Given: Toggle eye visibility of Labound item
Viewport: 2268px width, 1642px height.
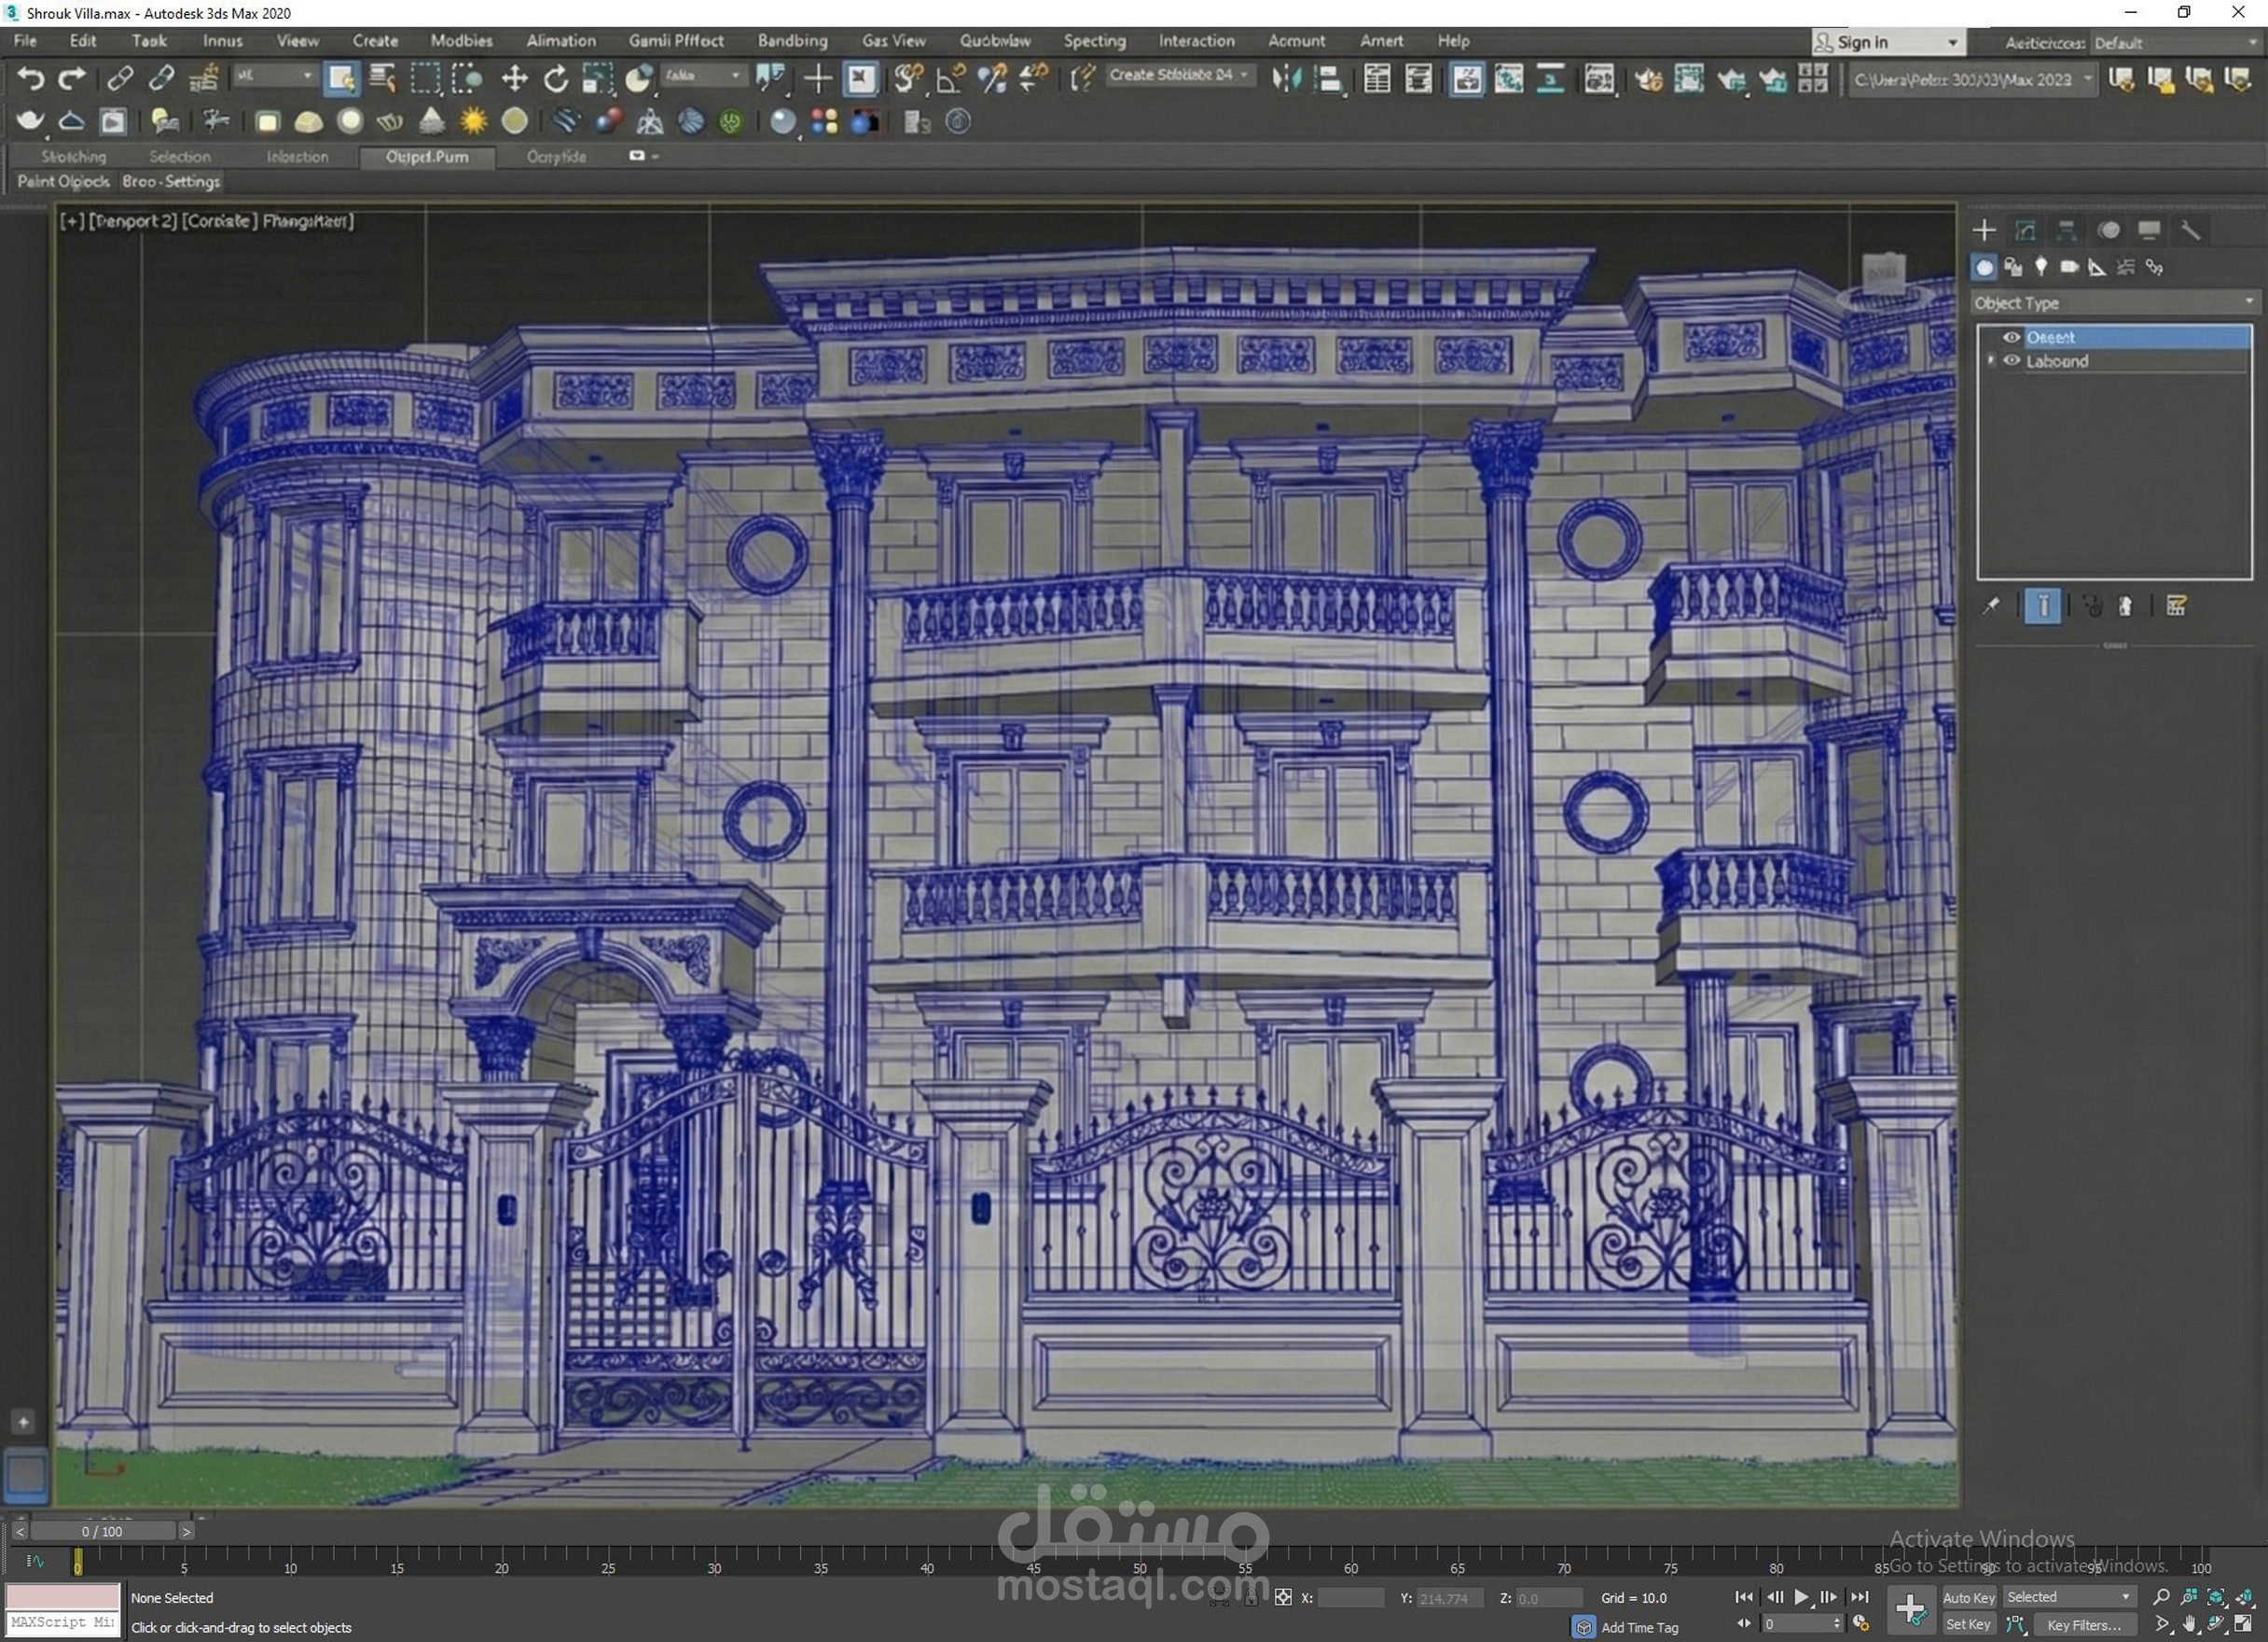Looking at the screenshot, I should pyautogui.click(x=2011, y=361).
